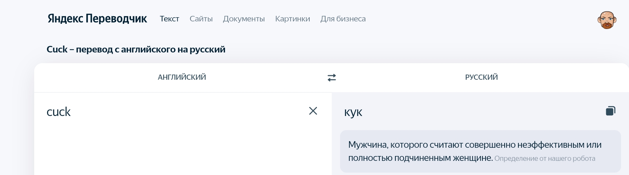Screen dimensions: 629x175
Task: Open the РУССКИЙ target language selector
Action: click(481, 77)
